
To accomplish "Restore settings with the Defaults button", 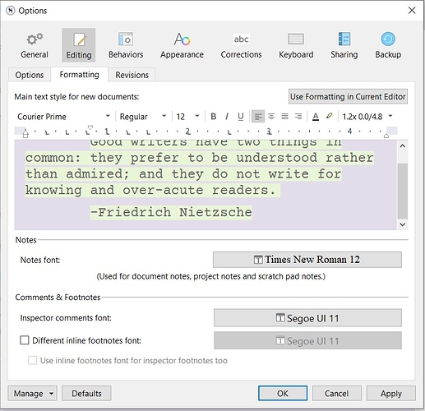I will pos(86,394).
